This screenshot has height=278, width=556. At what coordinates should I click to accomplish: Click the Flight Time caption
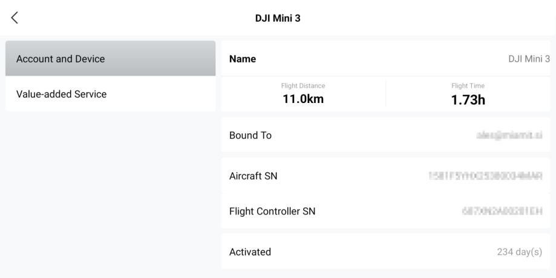coord(469,86)
